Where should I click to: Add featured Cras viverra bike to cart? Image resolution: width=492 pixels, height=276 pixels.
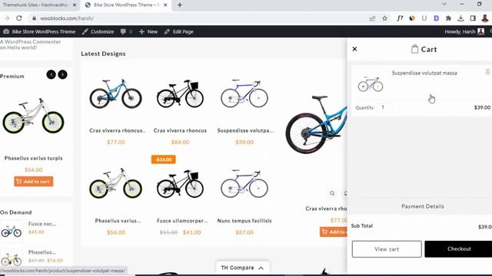tap(334, 232)
